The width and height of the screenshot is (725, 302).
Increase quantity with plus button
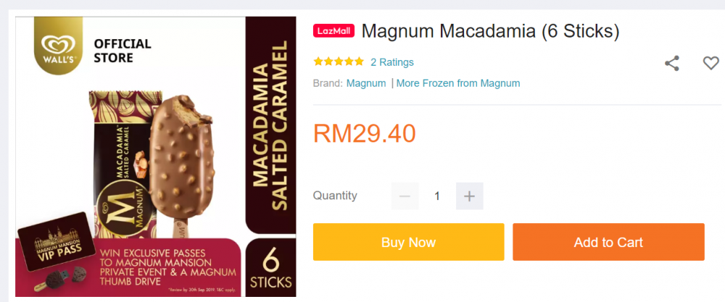469,196
